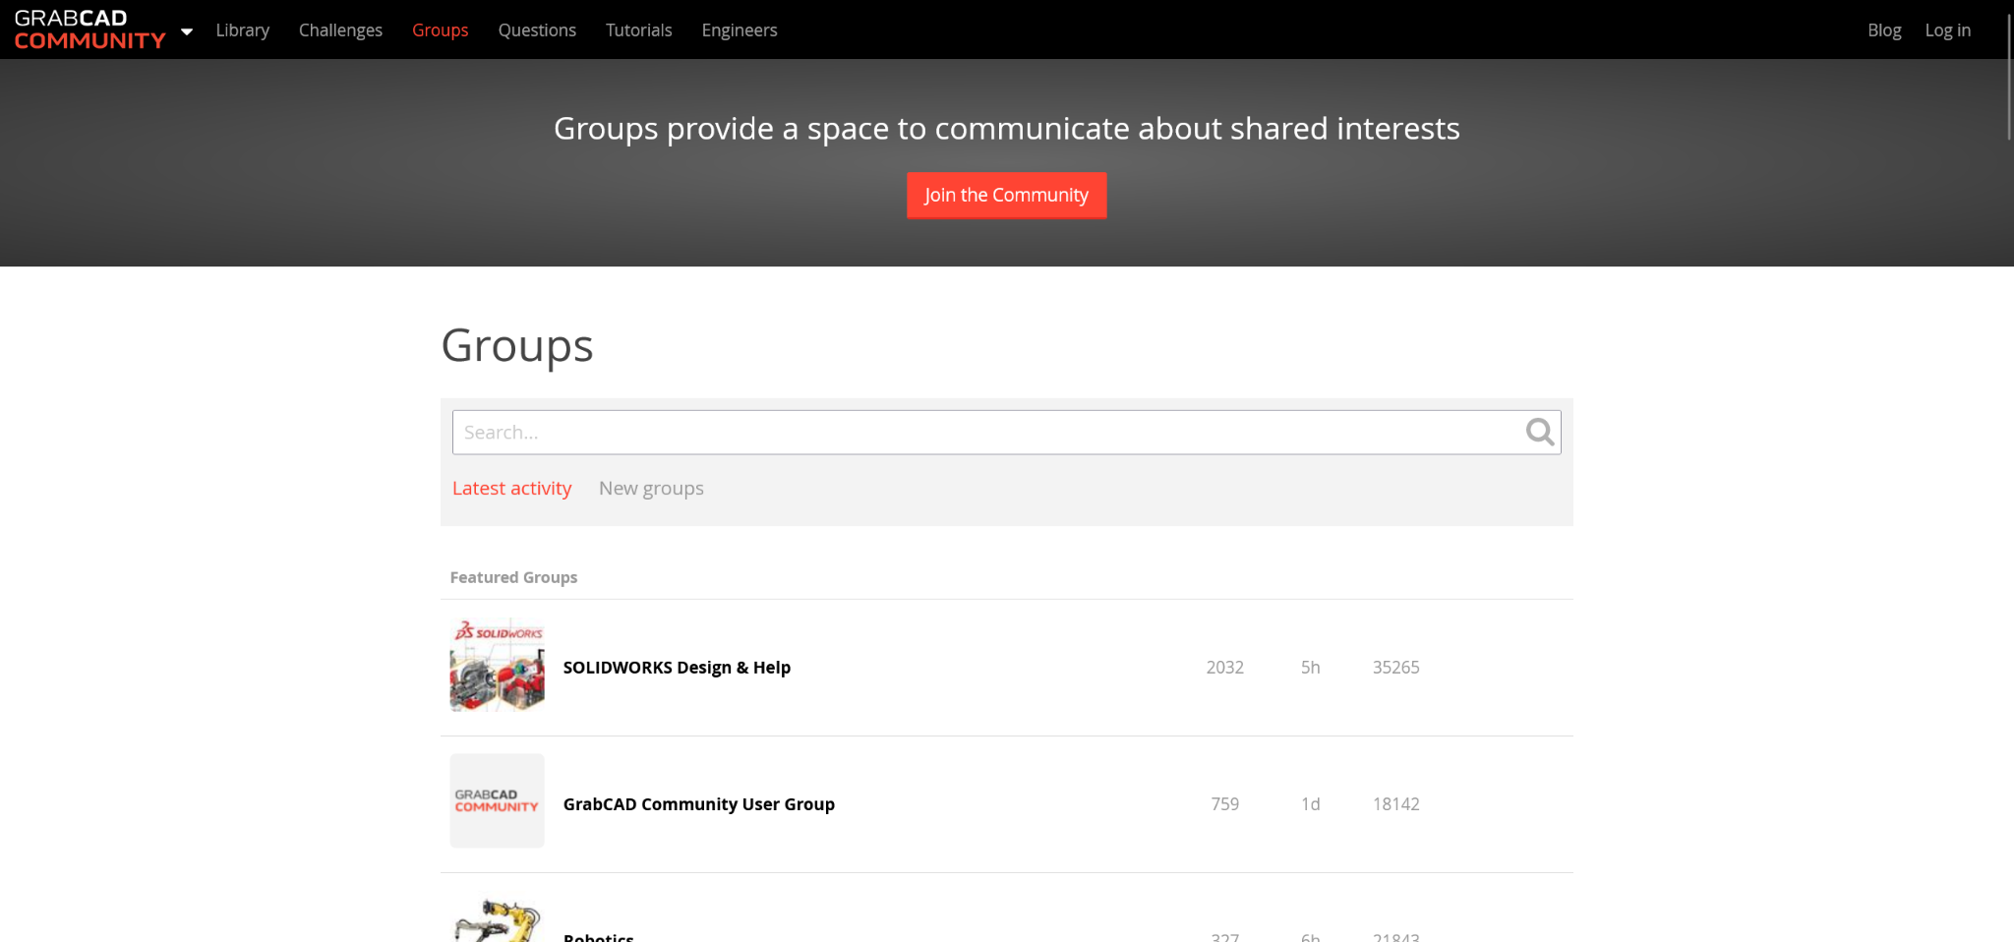Click the Log in link
Viewport: 2014px width, 942px height.
point(1947,30)
